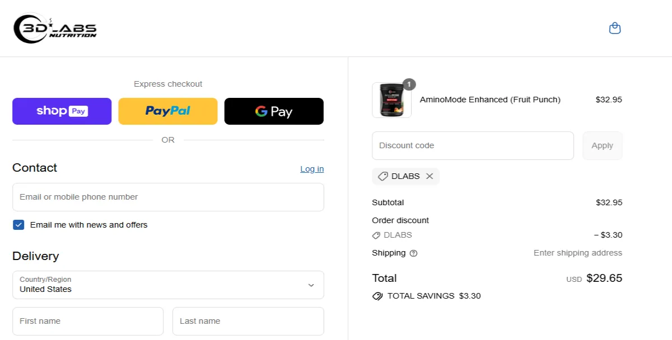Screen dimensions: 672x340
Task: Apply the entered discount code
Action: 602,145
